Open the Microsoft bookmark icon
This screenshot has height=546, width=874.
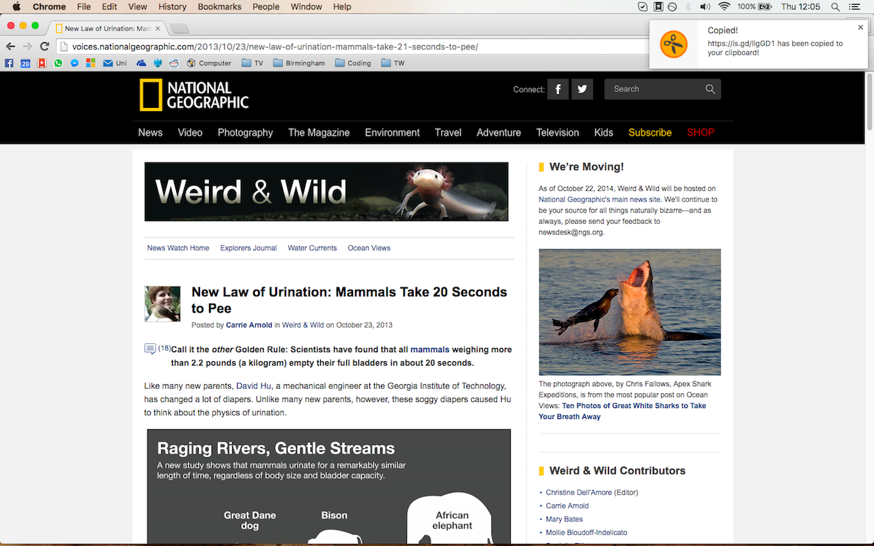(x=91, y=63)
